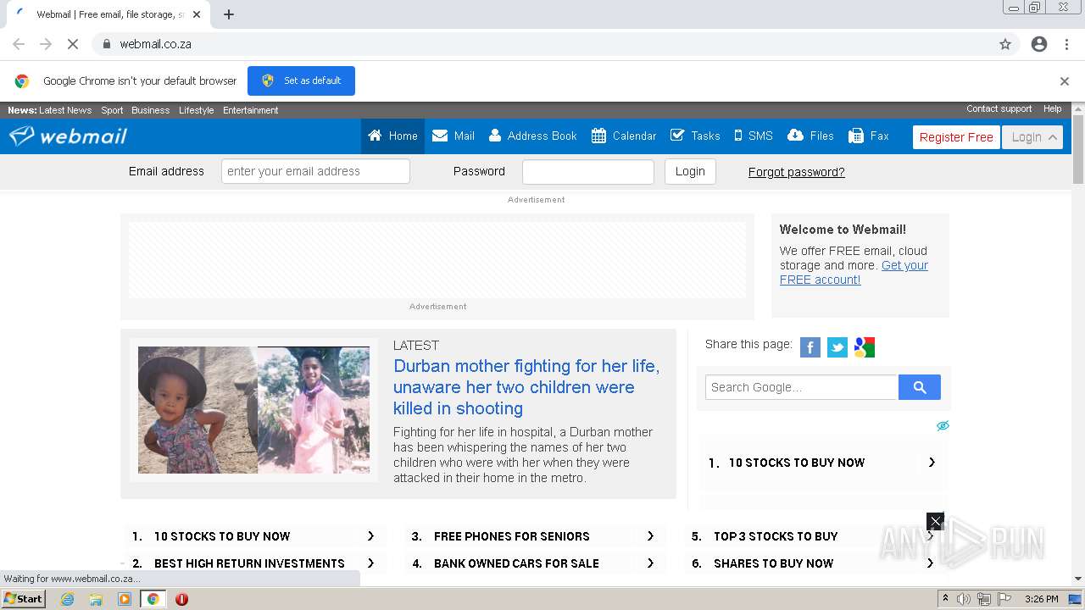Viewport: 1085px width, 610px height.
Task: Click the webmail logo
Action: (68, 136)
